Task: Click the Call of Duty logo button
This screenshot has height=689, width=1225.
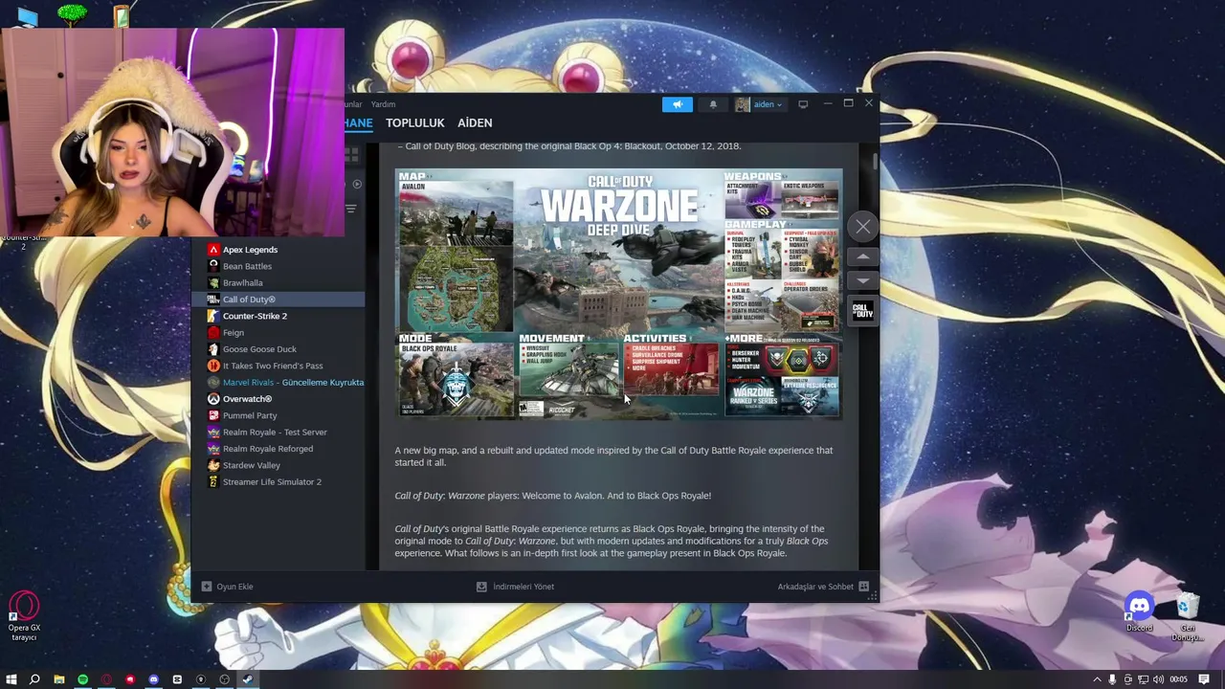Action: coord(863,311)
